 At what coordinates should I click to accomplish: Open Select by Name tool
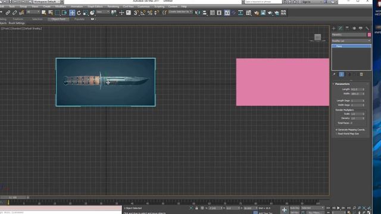coord(51,12)
